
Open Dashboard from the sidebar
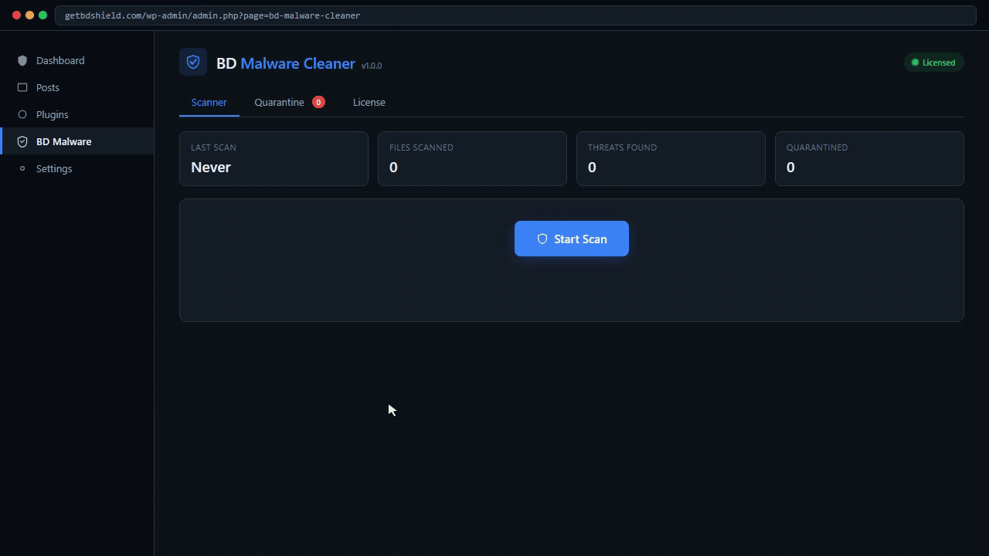tap(77, 60)
